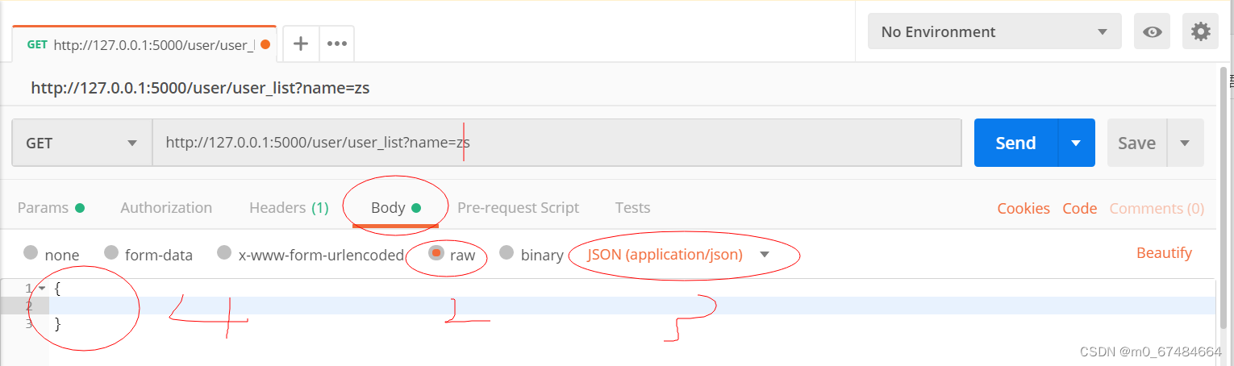
Task: Switch to the Headers tab
Action: [289, 207]
